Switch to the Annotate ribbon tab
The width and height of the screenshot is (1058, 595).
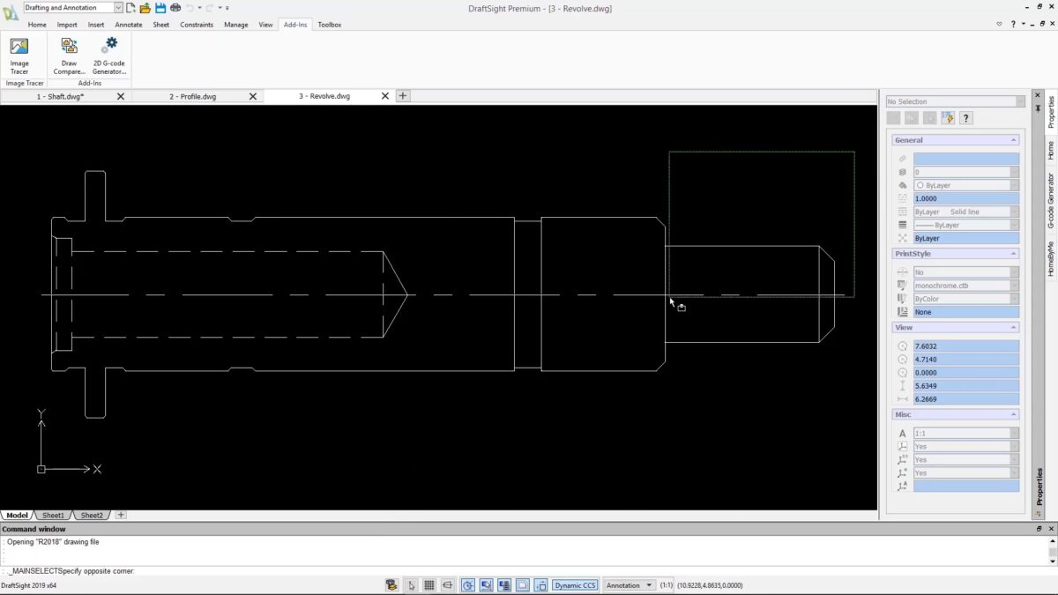128,25
